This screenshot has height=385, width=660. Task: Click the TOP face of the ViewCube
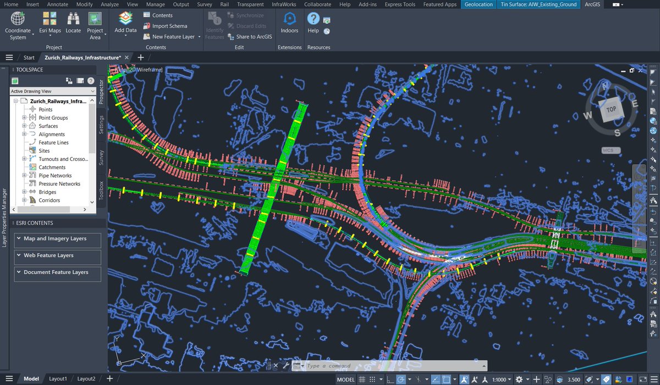coord(610,109)
